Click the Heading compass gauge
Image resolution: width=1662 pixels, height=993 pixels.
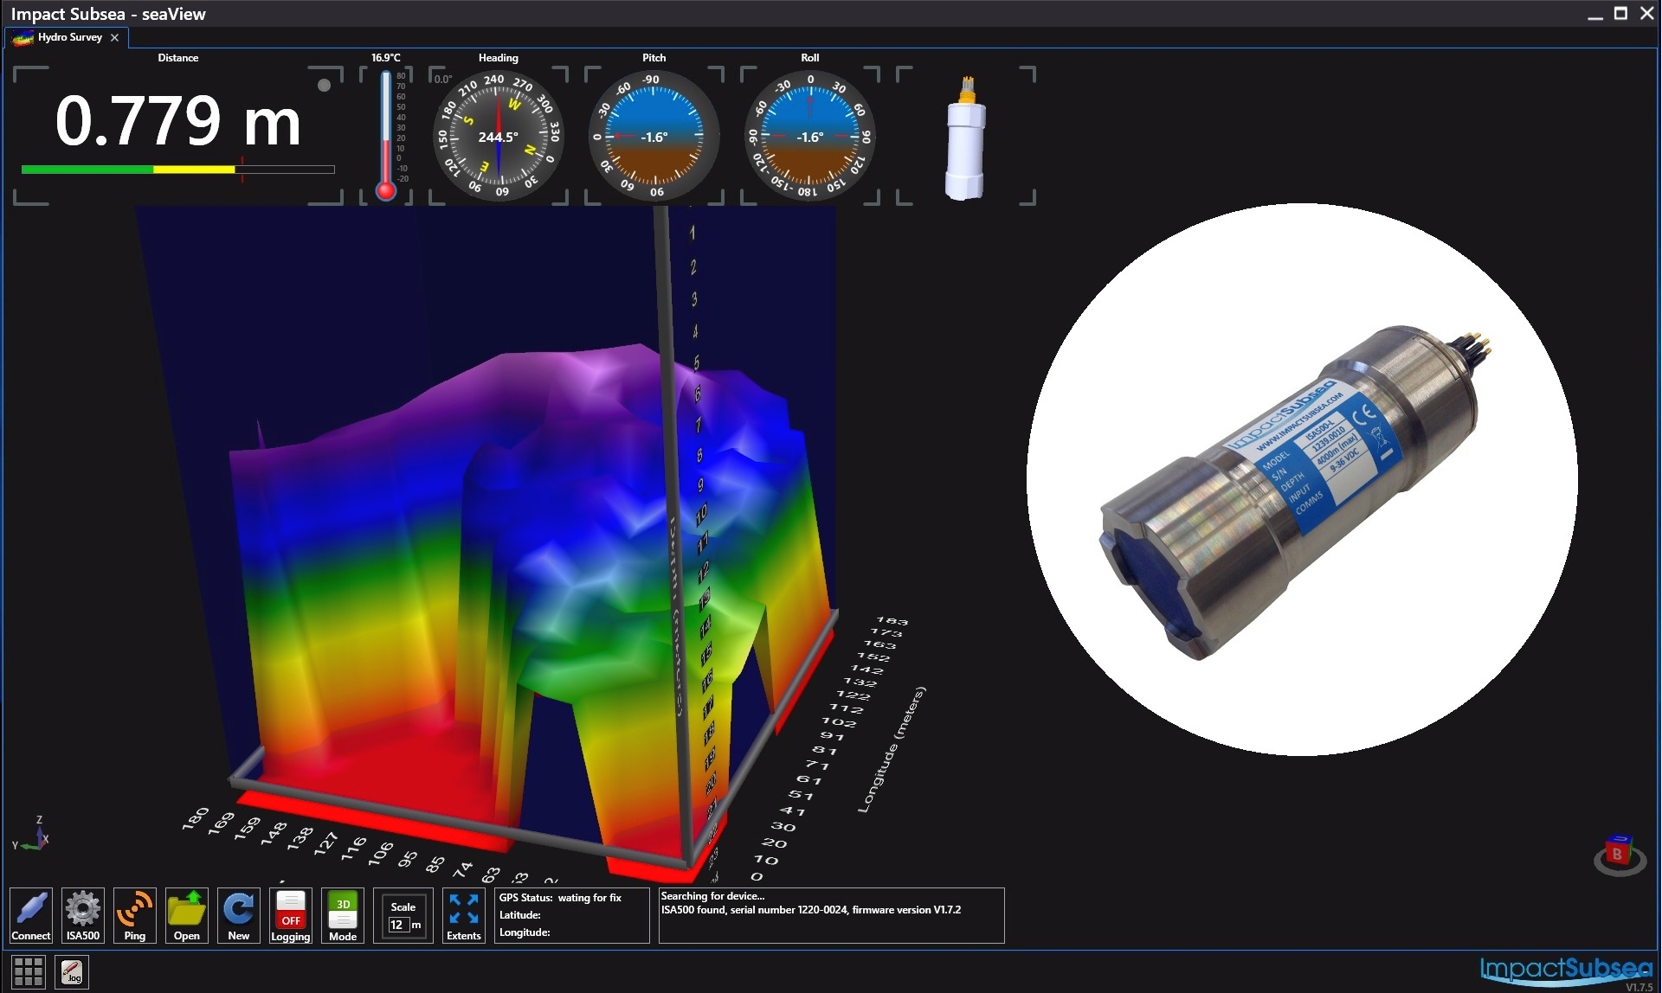[499, 137]
